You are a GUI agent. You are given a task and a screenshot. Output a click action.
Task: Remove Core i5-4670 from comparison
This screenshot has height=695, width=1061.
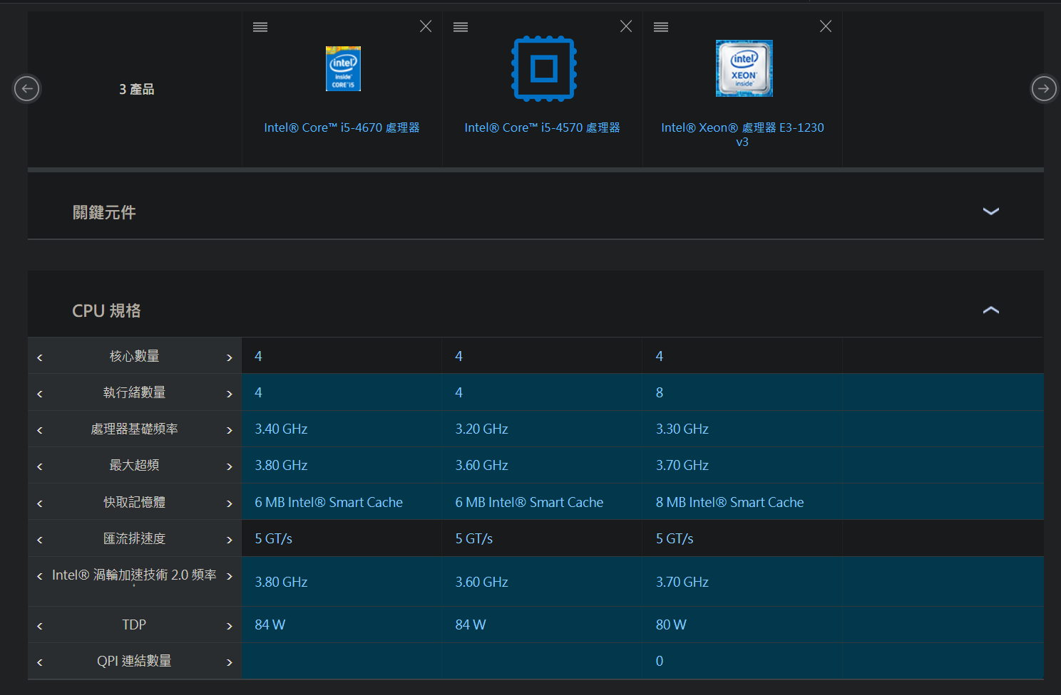coord(426,26)
